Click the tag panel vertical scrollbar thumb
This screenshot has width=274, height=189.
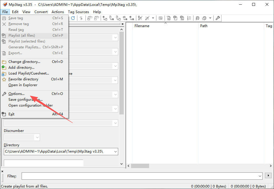[122, 73]
